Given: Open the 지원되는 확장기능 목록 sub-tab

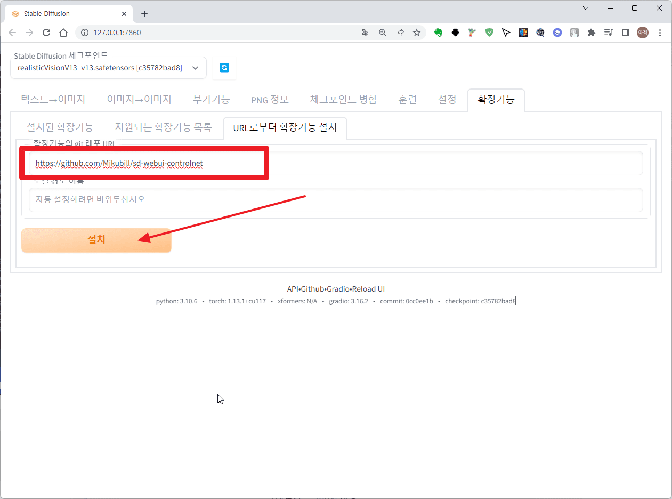Looking at the screenshot, I should tap(163, 127).
